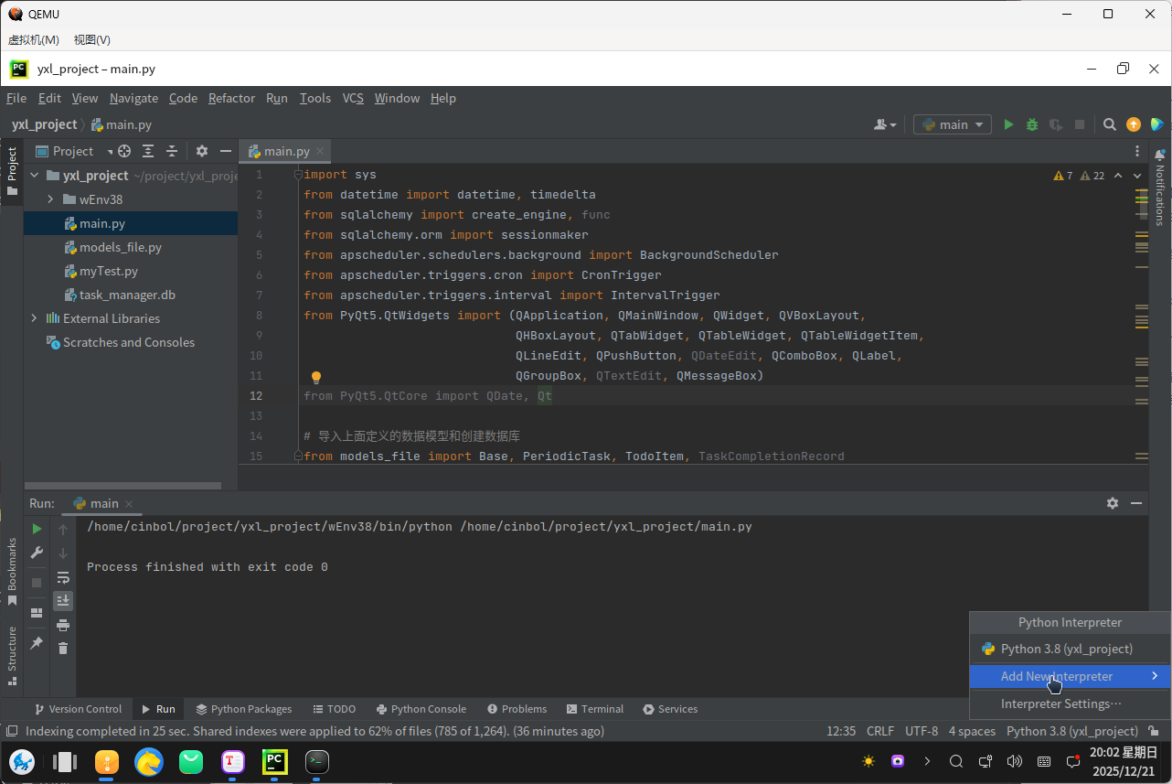Screen dimensions: 1172x784
Task: Open the Code With Me user icon
Action: (x=885, y=124)
